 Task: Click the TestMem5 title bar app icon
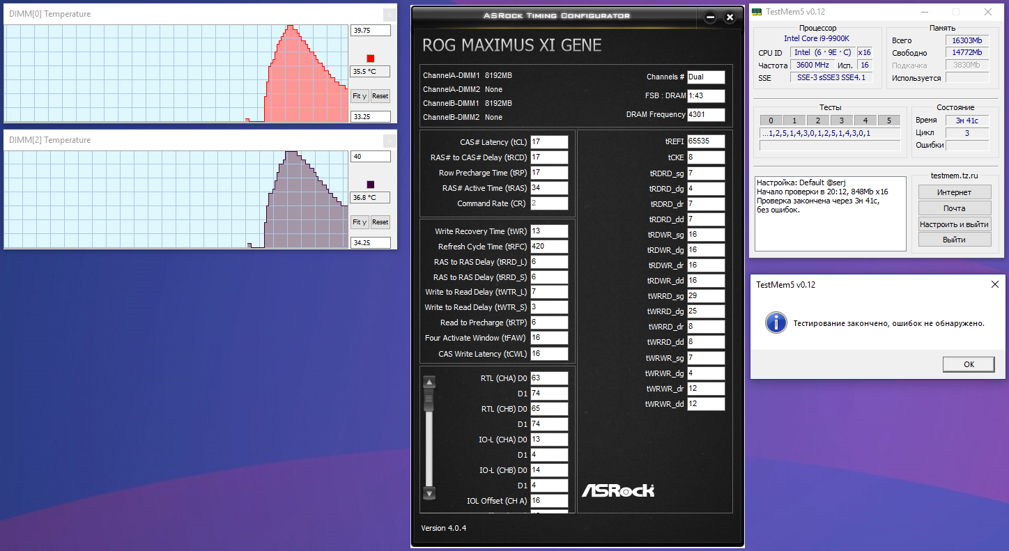[757, 12]
